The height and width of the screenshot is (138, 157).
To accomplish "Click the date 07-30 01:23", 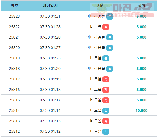I will pos(50,58).
